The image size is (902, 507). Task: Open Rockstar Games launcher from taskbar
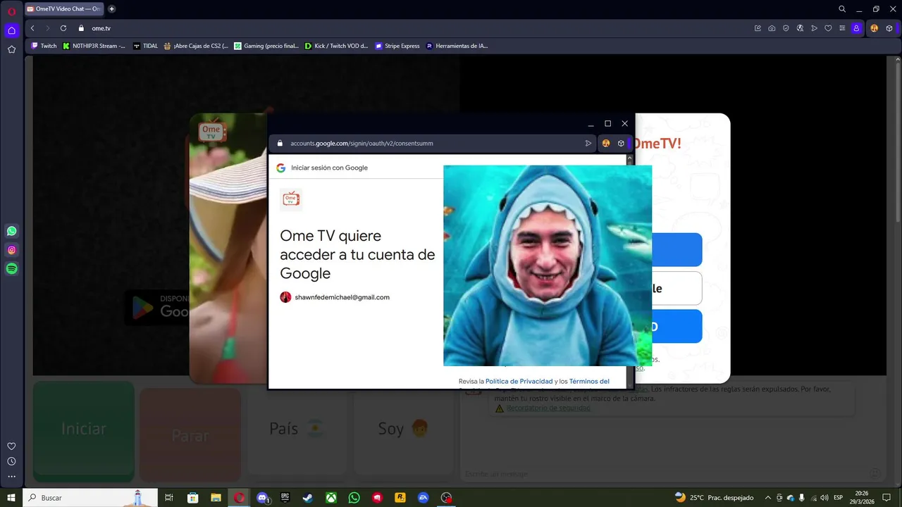(400, 497)
